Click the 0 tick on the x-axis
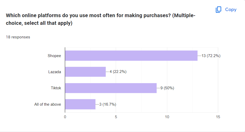This screenshot has width=245, height=132. point(65,117)
